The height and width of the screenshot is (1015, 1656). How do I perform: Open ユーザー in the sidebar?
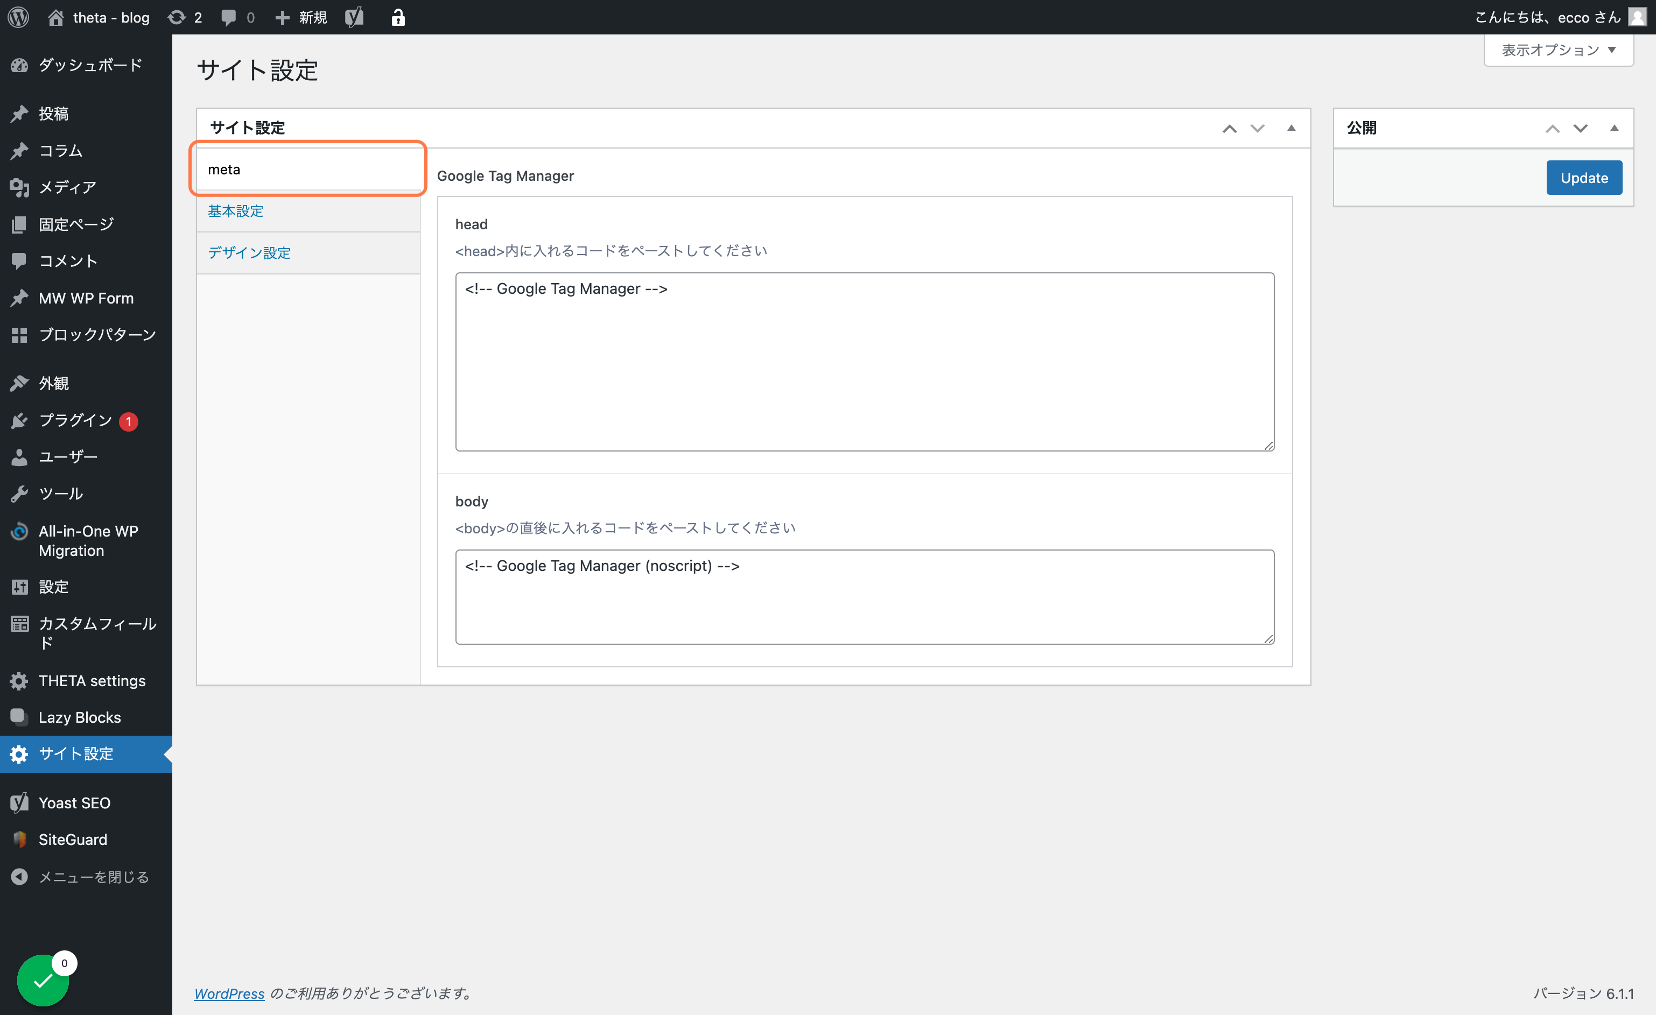(x=86, y=457)
